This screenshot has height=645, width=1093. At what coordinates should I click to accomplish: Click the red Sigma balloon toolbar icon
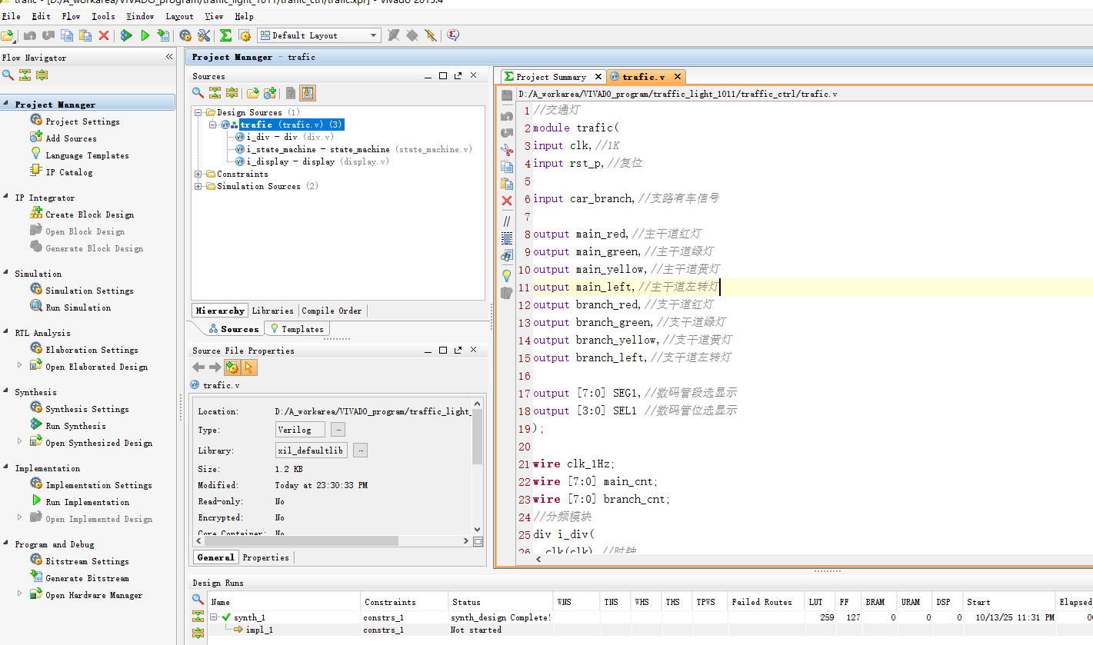pos(454,35)
